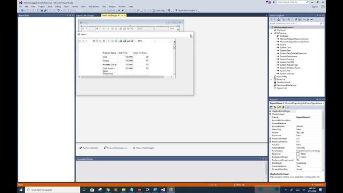Click Next Page arrow in running Form1 report
343x193 pixels.
(100, 41)
